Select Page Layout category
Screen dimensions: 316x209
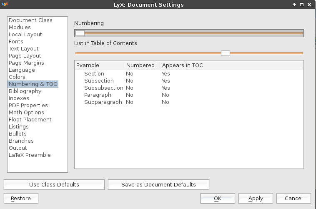tap(25, 55)
